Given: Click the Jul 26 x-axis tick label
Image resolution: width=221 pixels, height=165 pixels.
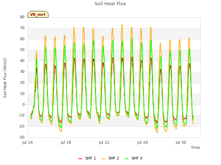Looking at the screenshot, I should coord(143,142).
